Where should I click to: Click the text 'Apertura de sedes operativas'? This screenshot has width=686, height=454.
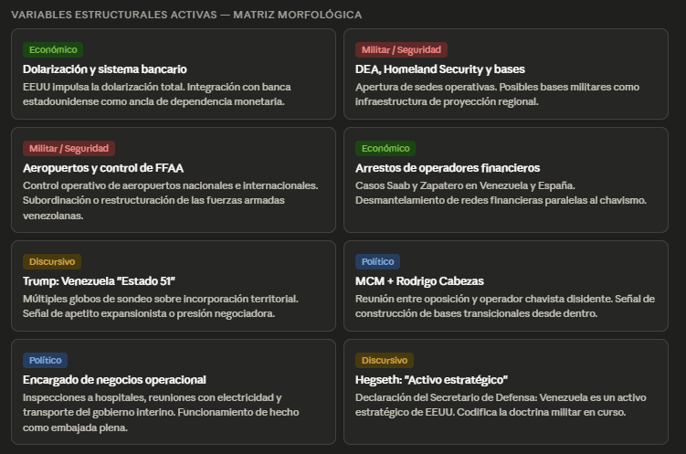click(426, 87)
